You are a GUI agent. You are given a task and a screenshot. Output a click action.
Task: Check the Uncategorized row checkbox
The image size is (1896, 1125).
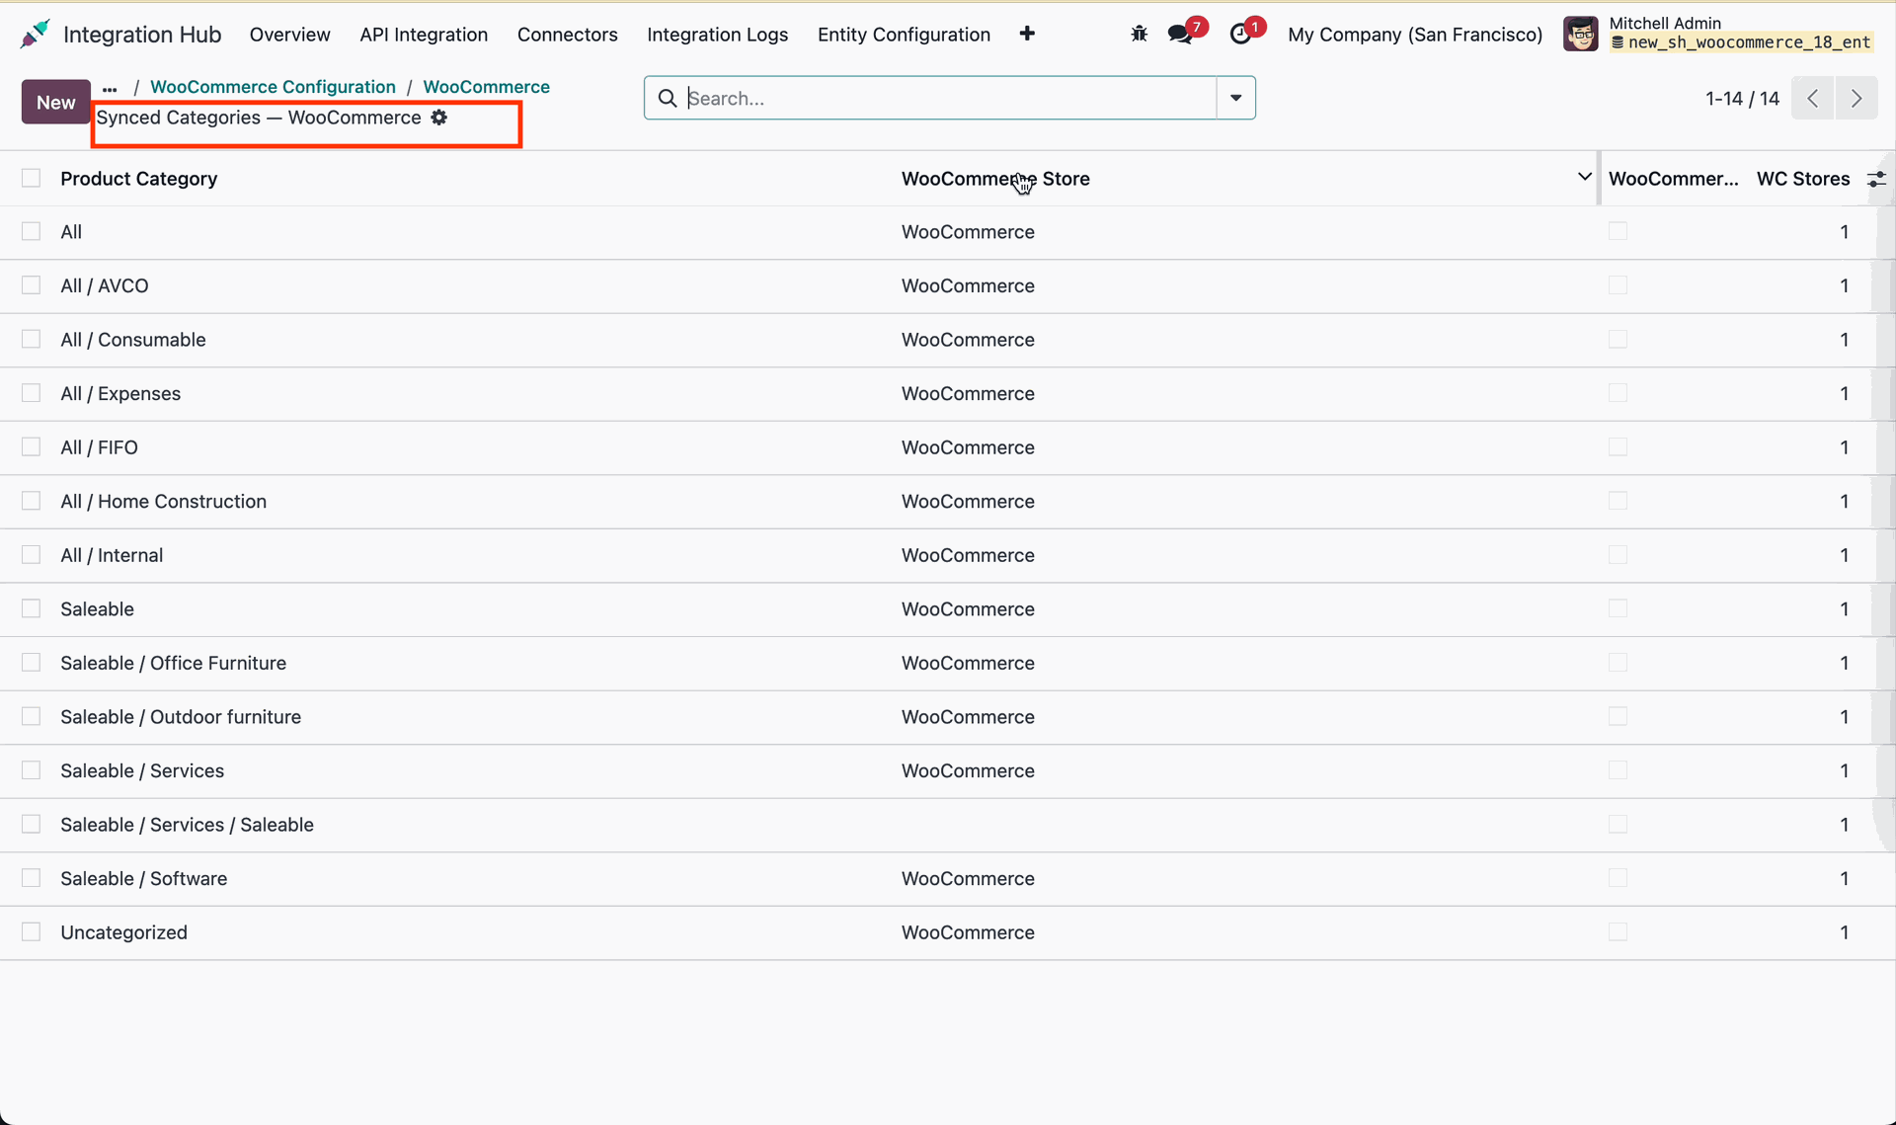(x=32, y=931)
